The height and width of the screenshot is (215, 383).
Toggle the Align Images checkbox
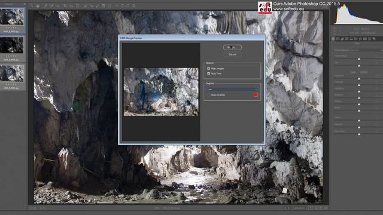click(x=209, y=69)
